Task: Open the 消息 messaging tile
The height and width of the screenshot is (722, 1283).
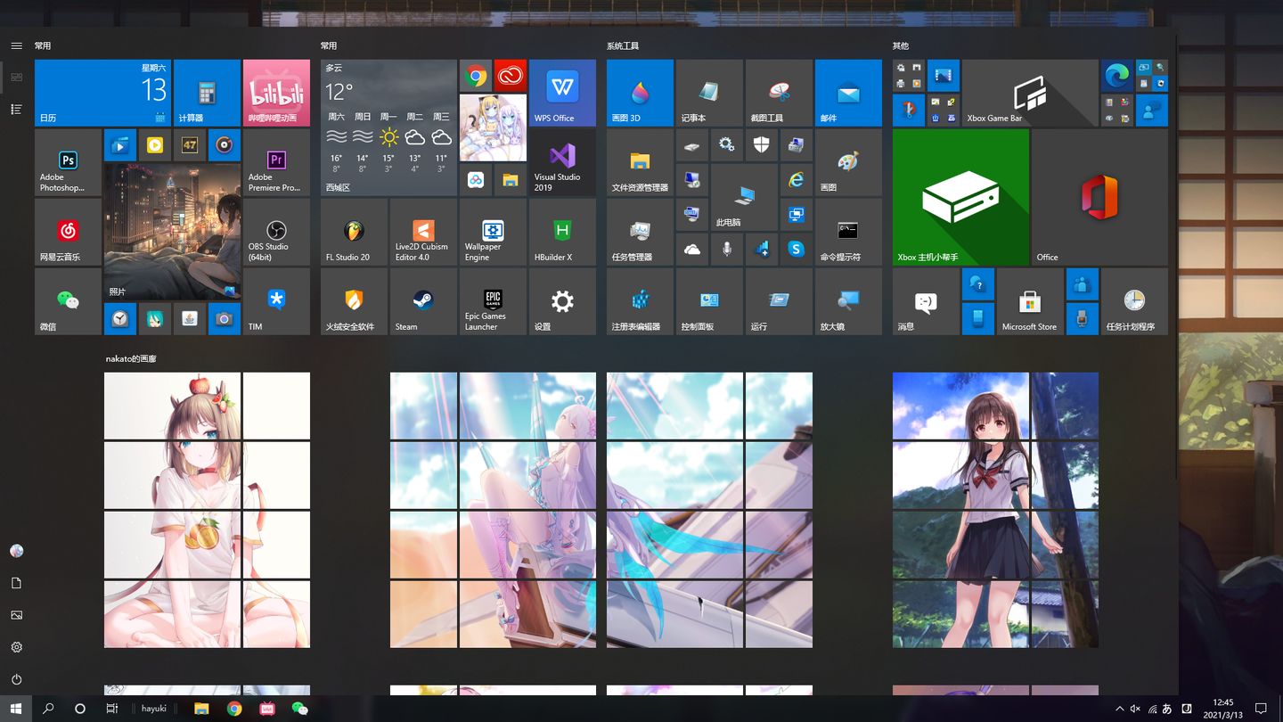Action: coord(926,301)
